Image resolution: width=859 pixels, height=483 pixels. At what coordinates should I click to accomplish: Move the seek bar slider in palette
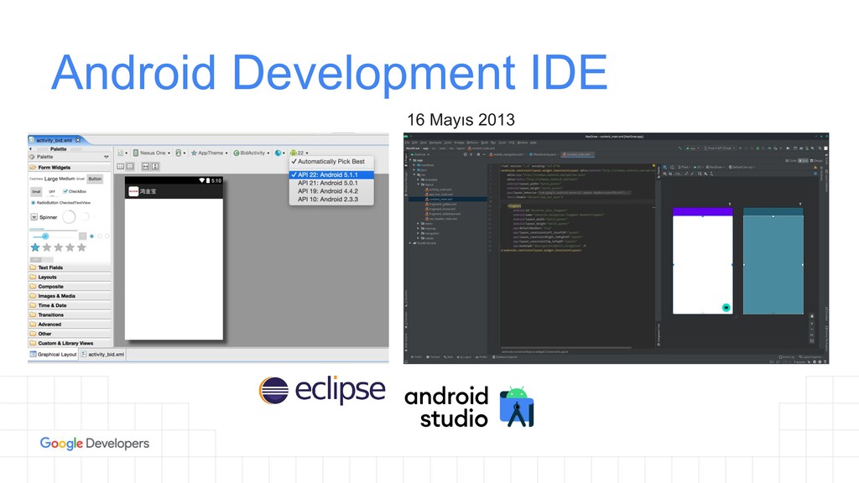[x=45, y=236]
